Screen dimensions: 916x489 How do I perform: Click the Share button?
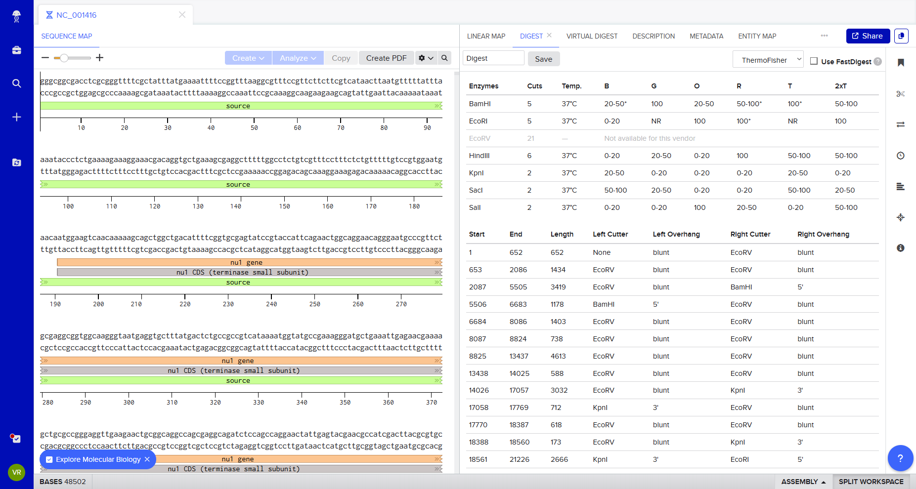click(x=868, y=36)
